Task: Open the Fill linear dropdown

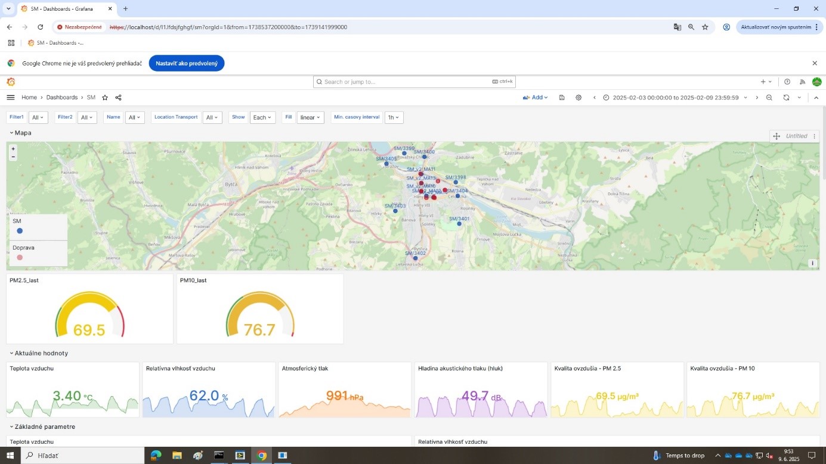Action: pos(310,117)
